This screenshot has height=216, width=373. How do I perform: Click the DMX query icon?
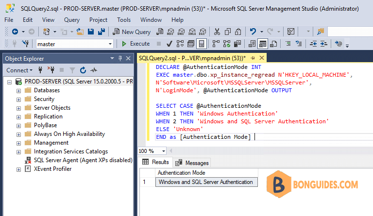coord(181,32)
